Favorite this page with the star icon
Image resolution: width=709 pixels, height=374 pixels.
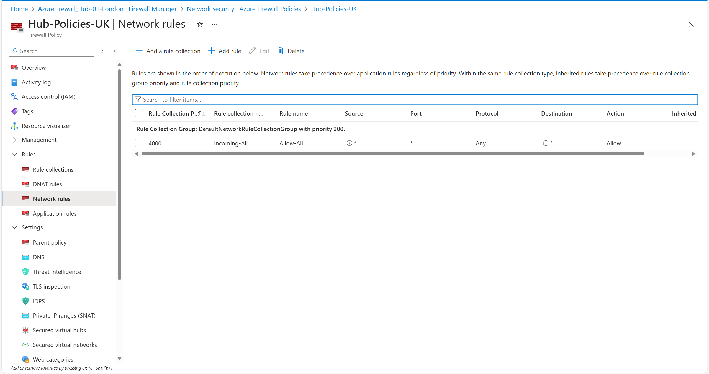click(200, 24)
